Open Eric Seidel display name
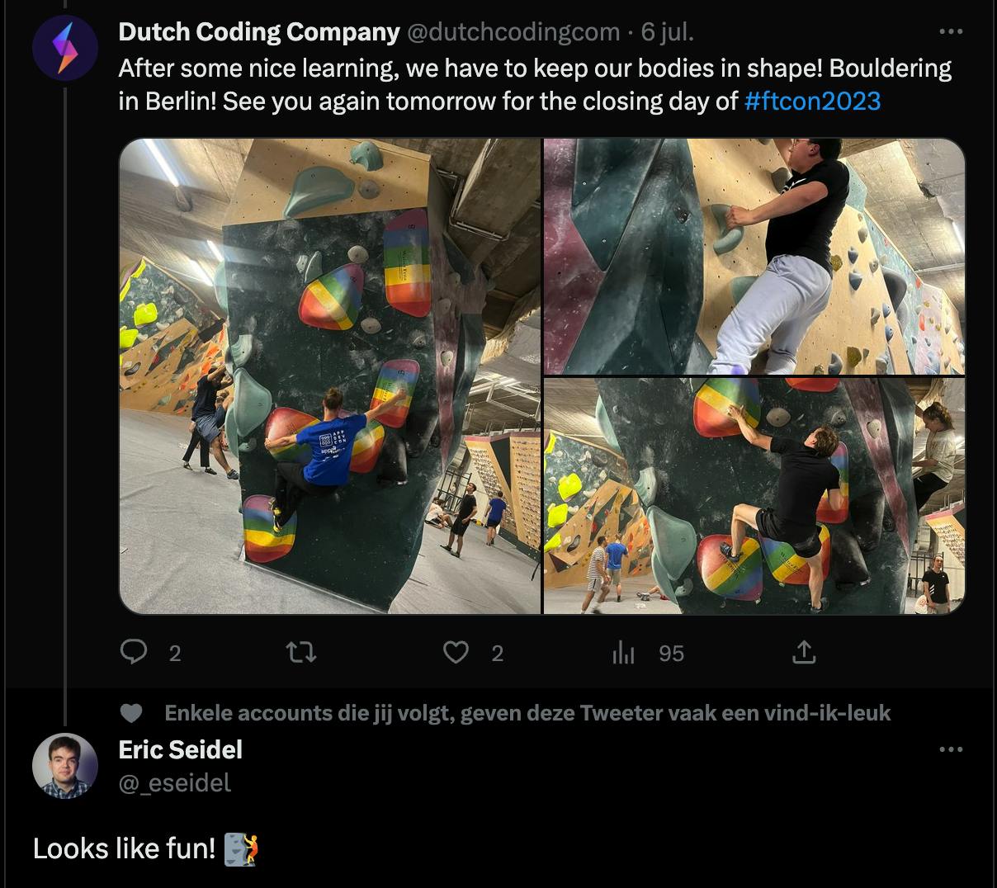Image resolution: width=997 pixels, height=888 pixels. 181,749
